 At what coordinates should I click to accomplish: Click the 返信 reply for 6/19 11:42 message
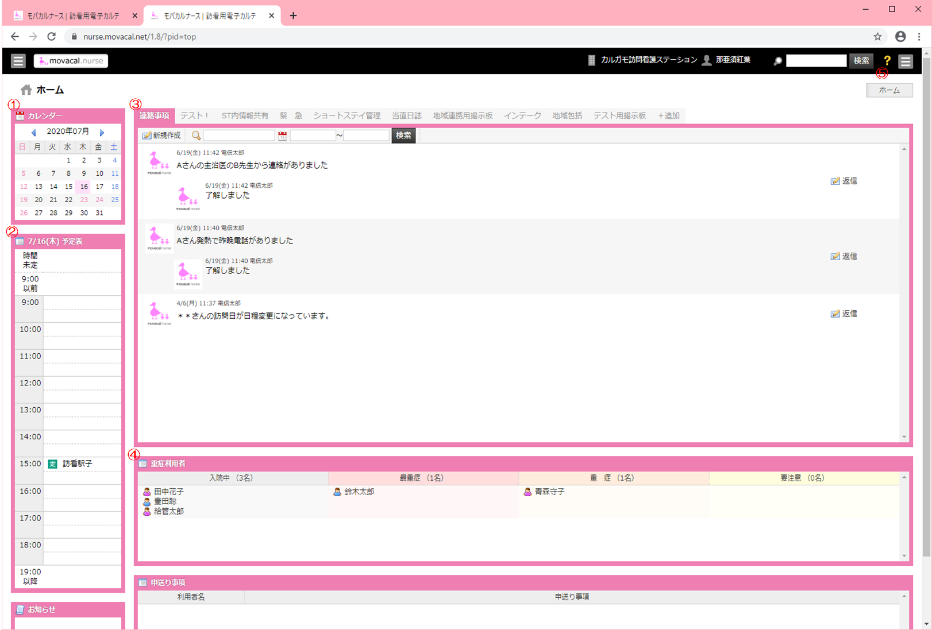[844, 181]
